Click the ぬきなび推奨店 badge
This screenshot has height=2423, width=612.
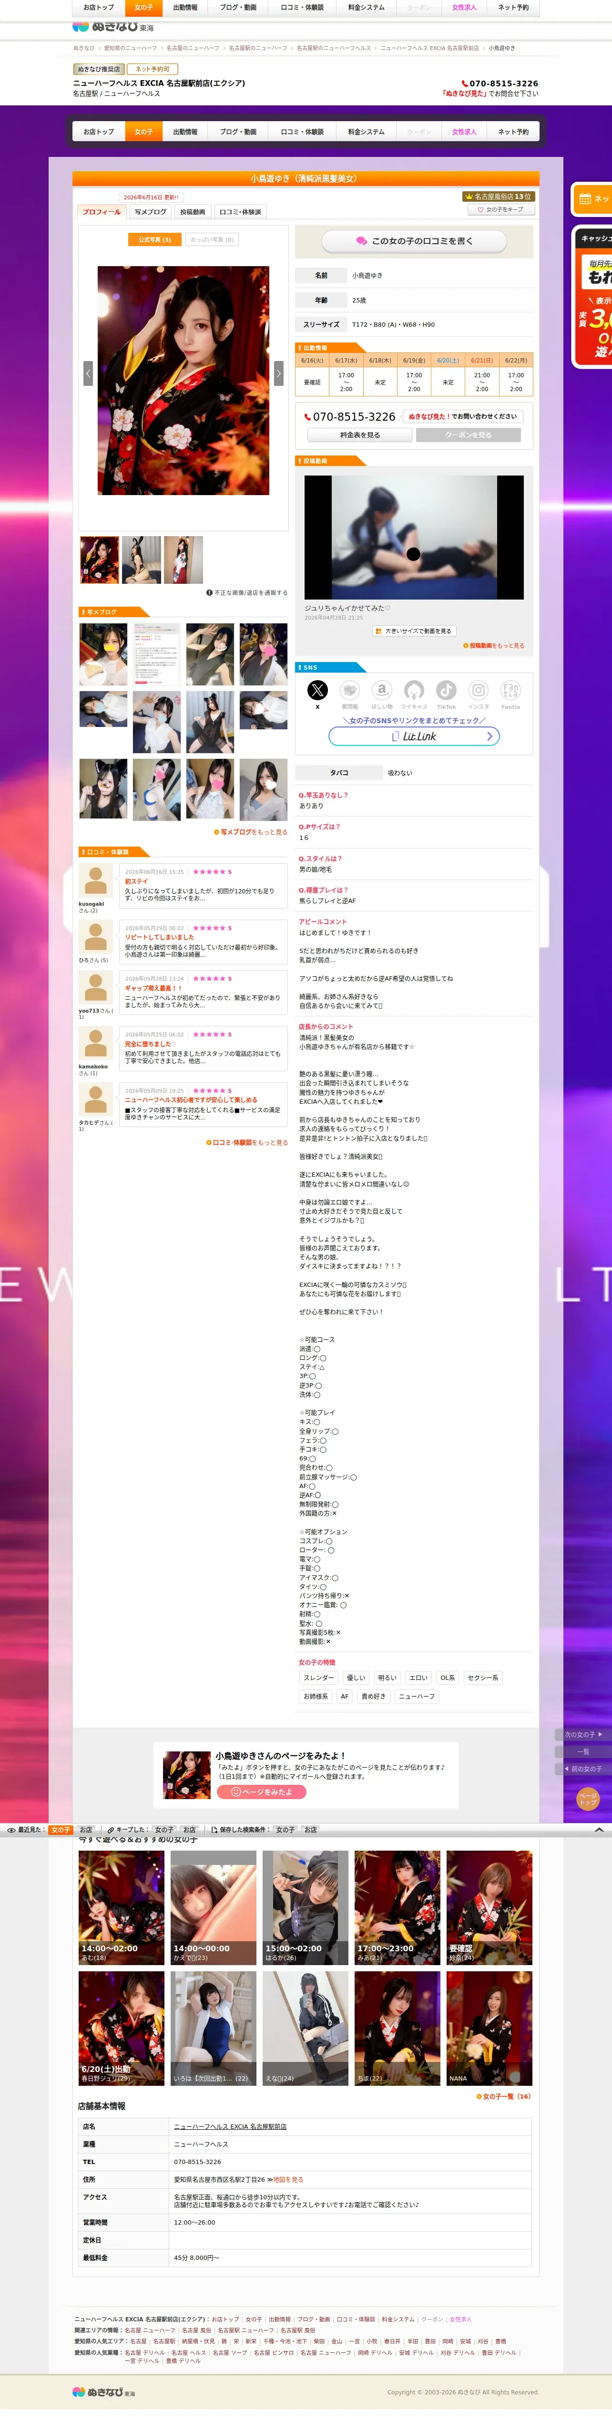[x=99, y=69]
